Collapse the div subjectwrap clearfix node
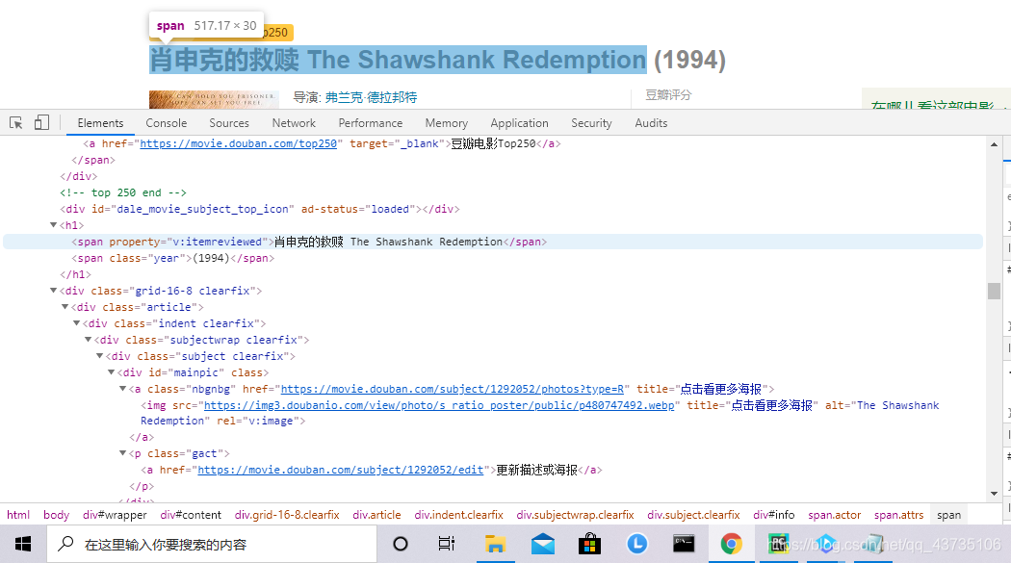Screen dimensions: 1011x563 pyautogui.click(x=89, y=340)
